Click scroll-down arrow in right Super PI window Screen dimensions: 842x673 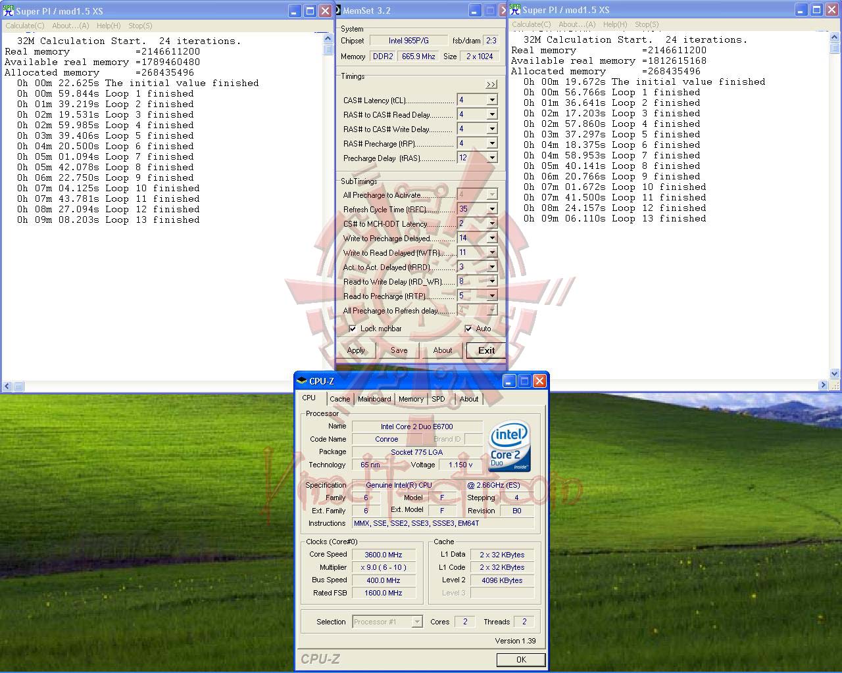click(x=835, y=373)
